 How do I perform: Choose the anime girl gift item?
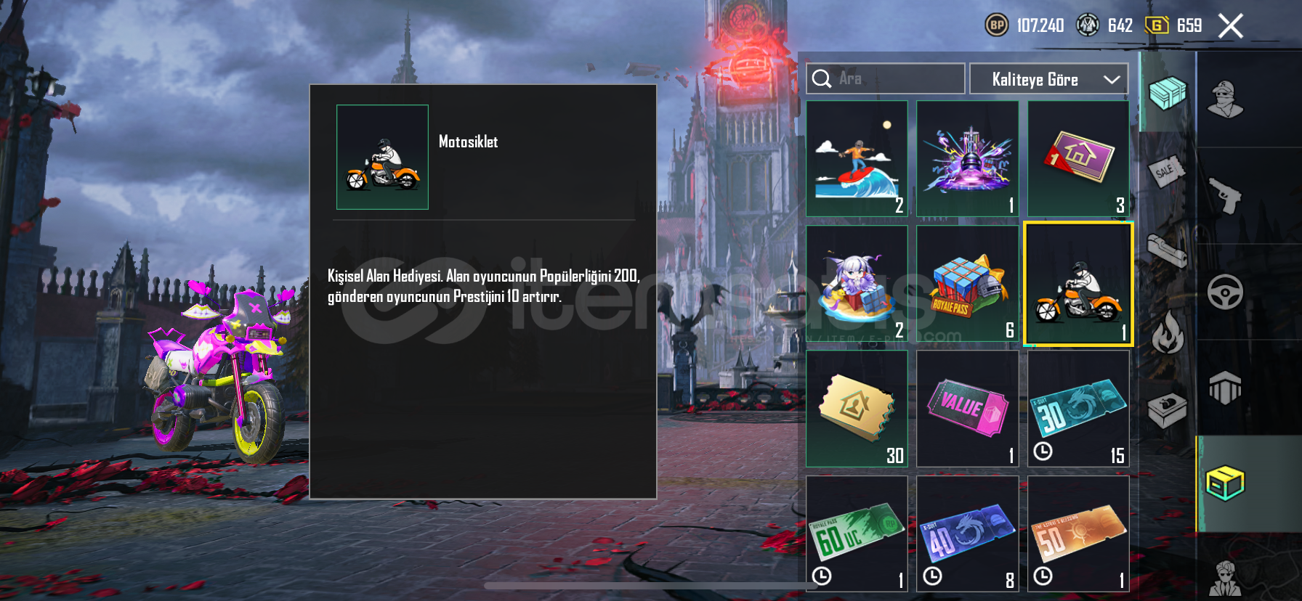pos(857,283)
